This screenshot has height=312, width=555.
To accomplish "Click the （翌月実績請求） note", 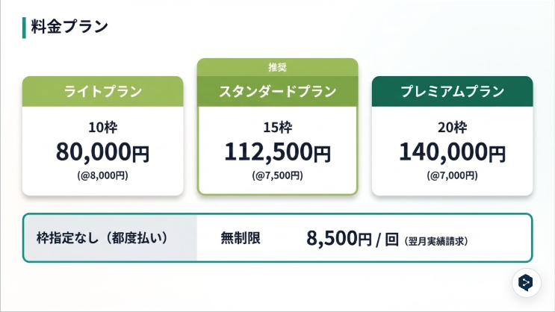I will point(435,241).
